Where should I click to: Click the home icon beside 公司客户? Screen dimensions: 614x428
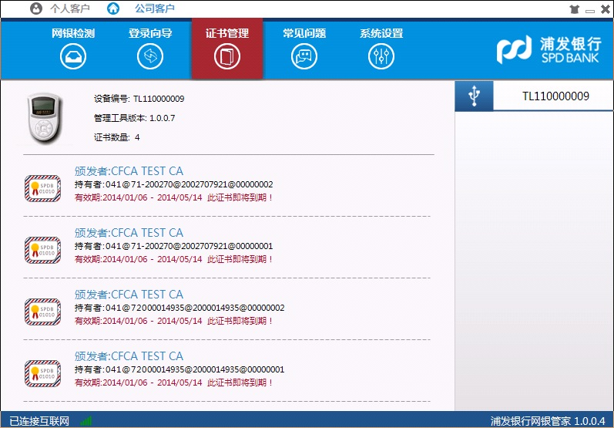(x=113, y=9)
